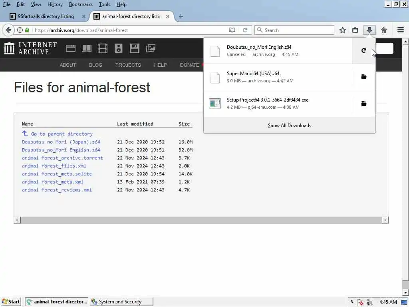This screenshot has height=307, width=409.
Task: Open animal-forest_reviews.xml link
Action: point(57,190)
